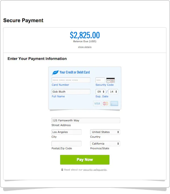This screenshot has height=194, width=170.
Task: Click the Visa card logo
Action: (97, 104)
